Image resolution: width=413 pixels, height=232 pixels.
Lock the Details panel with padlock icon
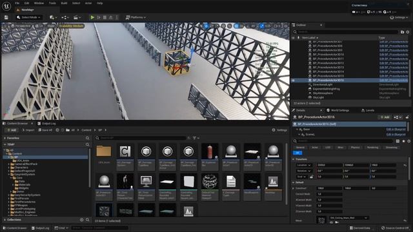pyautogui.click(x=407, y=117)
